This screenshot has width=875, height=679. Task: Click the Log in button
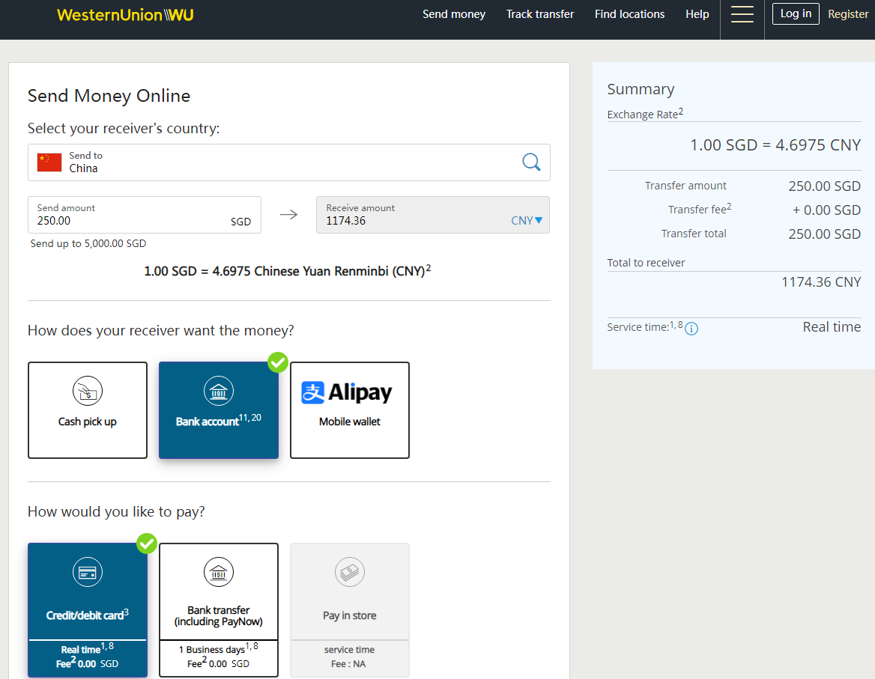pos(796,13)
